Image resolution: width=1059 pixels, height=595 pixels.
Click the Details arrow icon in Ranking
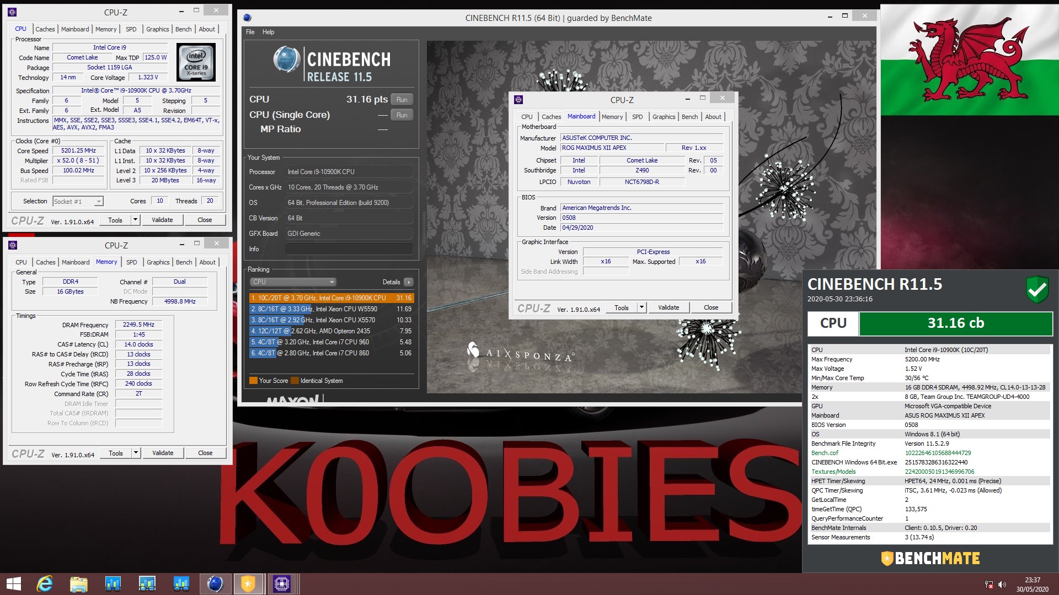[x=408, y=282]
